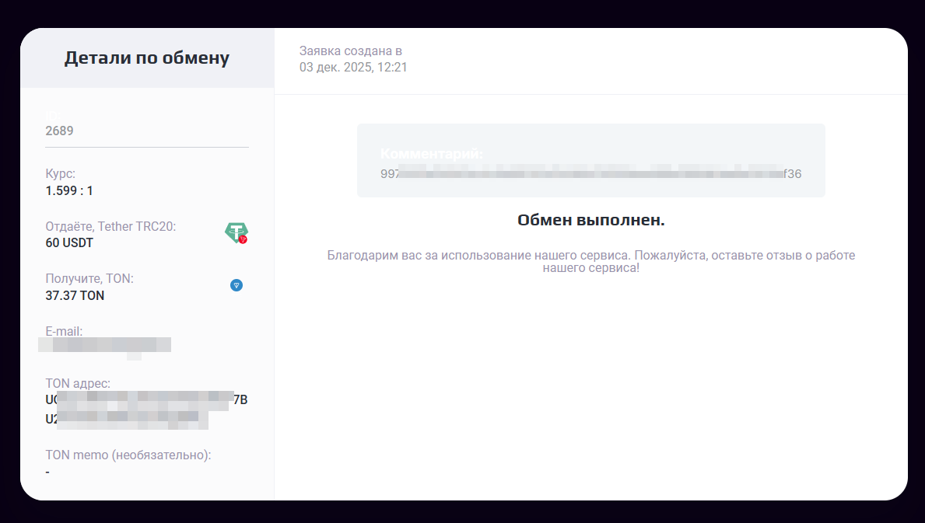The image size is (925, 523).
Task: Click the comment hash string
Action: tap(590, 173)
